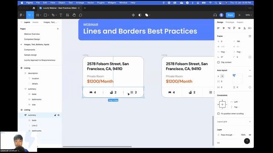Viewport: 273px width, 153px height.
Task: Click the auto layout alignment grid box
Action: coord(237,79)
